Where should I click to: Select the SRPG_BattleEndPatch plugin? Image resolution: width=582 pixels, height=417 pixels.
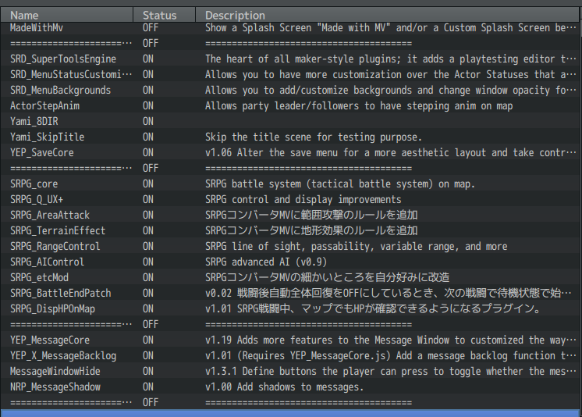[290, 293]
